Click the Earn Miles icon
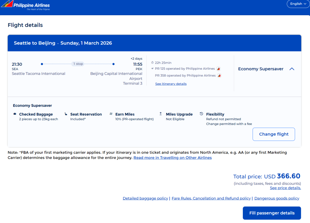310x223 pixels. click(x=111, y=114)
